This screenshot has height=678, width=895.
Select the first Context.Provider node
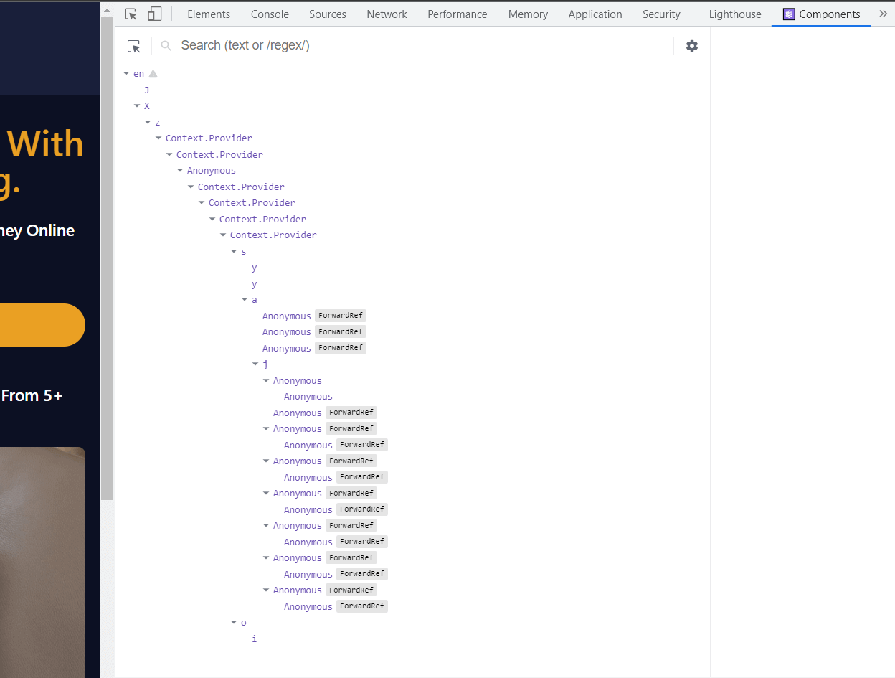tap(209, 138)
